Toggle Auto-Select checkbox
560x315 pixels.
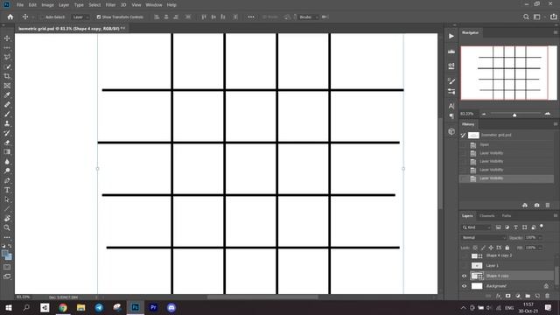[x=42, y=17]
